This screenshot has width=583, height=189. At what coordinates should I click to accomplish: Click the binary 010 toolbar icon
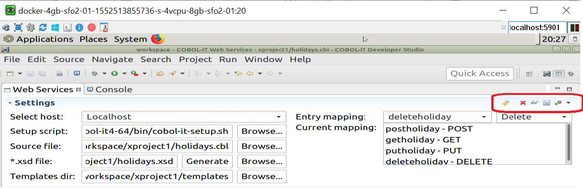[59, 73]
